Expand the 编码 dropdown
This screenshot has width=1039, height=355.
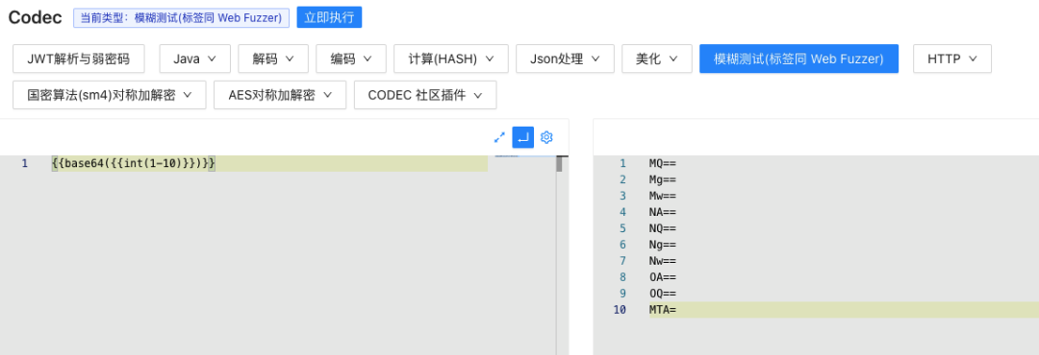coord(351,59)
